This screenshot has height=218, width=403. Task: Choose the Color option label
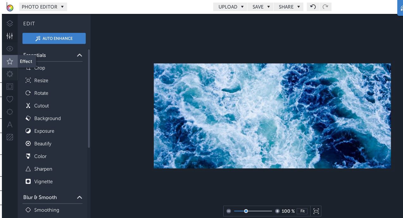coord(40,156)
